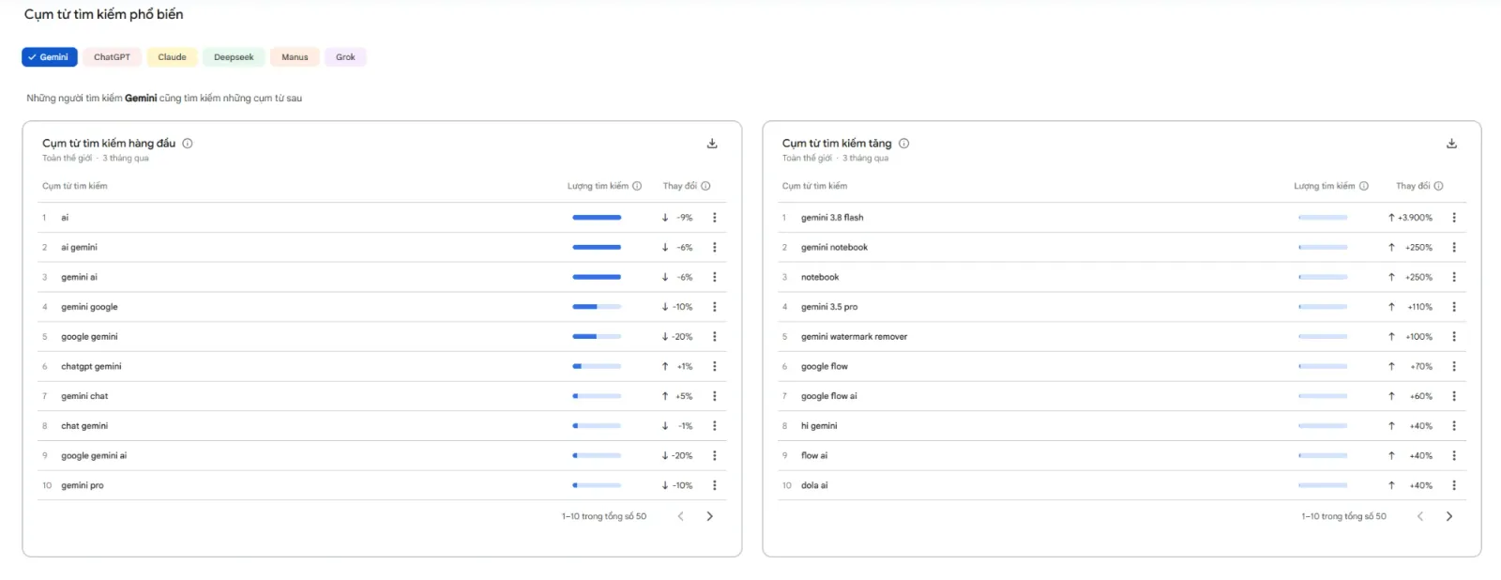Open more options for the 'ai' row
1501x580 pixels.
[x=715, y=218]
